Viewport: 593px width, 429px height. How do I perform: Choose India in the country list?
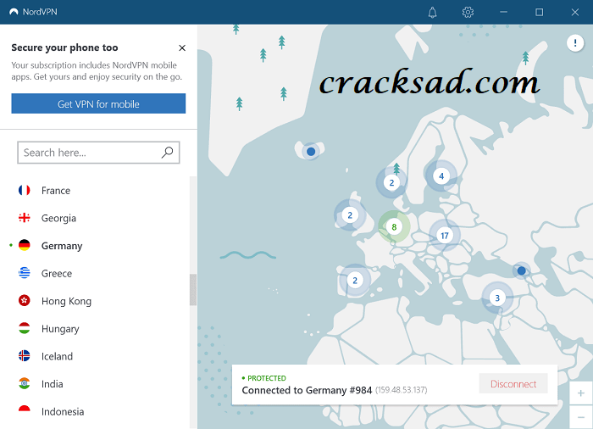[53, 384]
